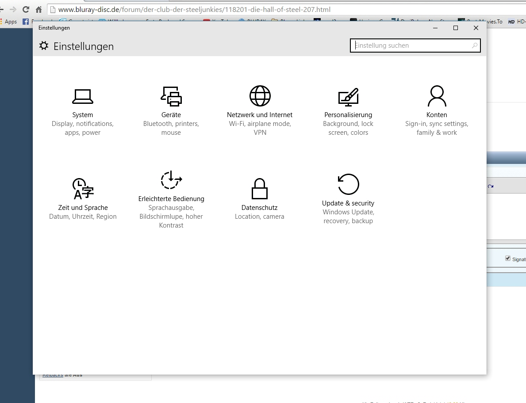The image size is (526, 403).
Task: Open Konten user account icon
Action: tap(437, 96)
